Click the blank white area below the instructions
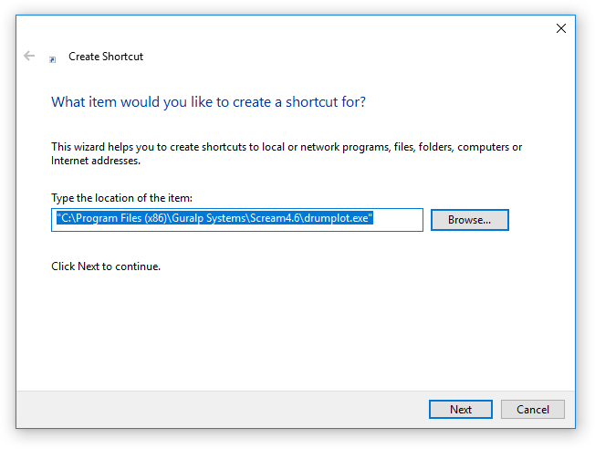 click(x=296, y=330)
